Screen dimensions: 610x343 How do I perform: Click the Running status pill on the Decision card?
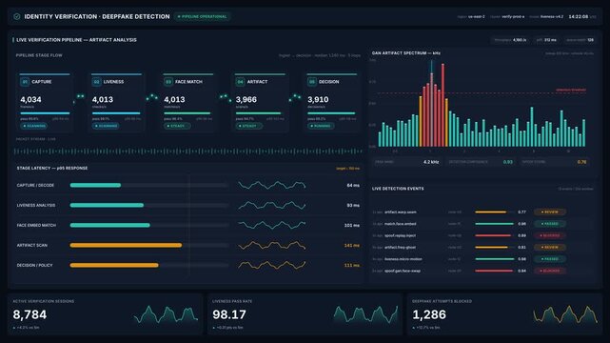pos(321,126)
